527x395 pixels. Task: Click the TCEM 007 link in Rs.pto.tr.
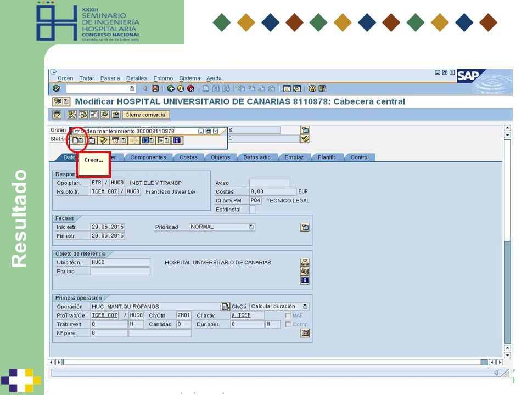coord(104,191)
